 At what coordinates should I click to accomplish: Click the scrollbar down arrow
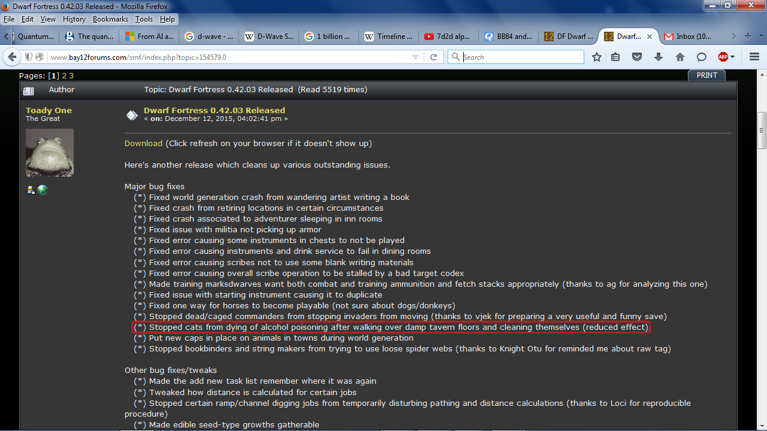pyautogui.click(x=762, y=425)
